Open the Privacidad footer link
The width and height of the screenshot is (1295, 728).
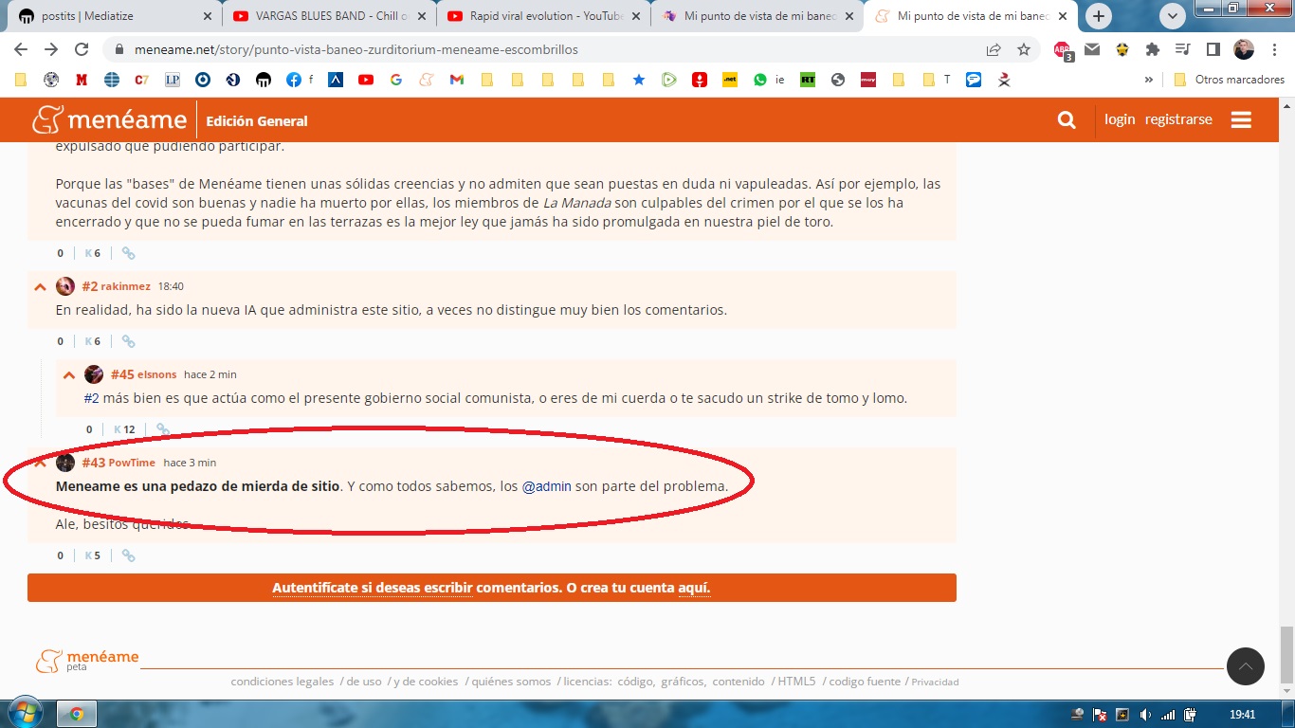coord(936,682)
